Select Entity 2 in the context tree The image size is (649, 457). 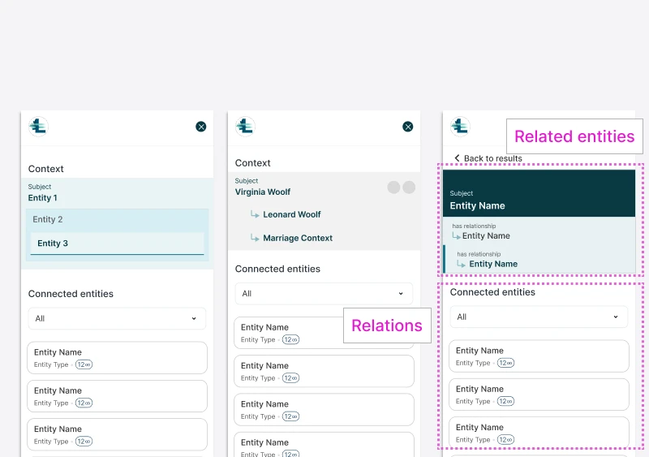tap(117, 220)
